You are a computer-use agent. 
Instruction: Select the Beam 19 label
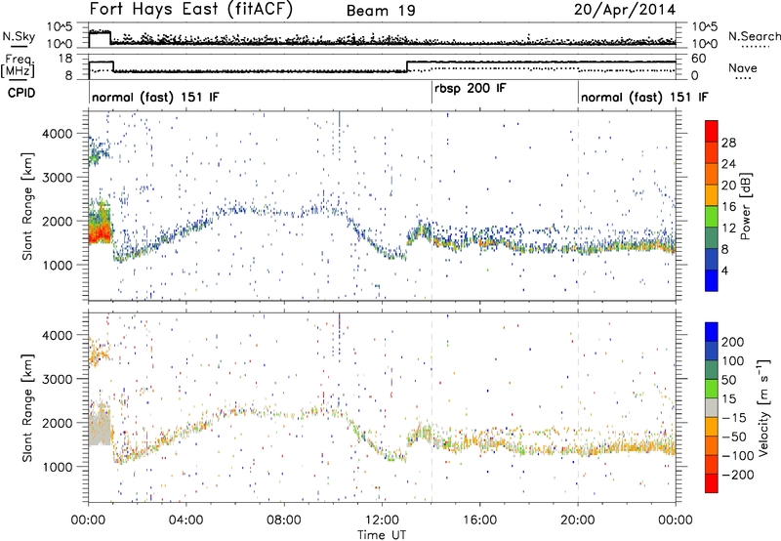tap(381, 11)
